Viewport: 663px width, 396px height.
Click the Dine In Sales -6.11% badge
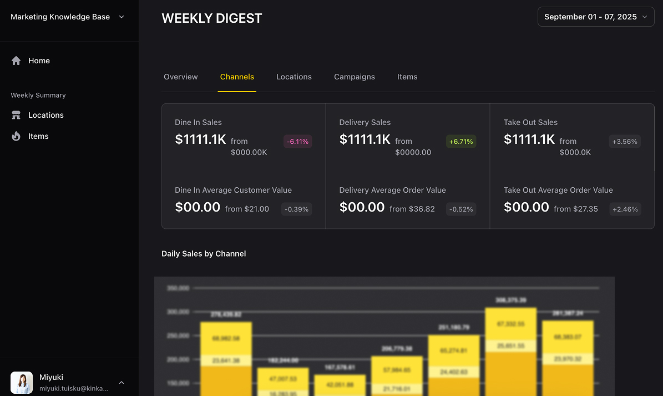(298, 142)
